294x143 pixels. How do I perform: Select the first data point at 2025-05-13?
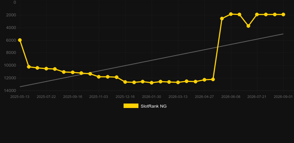[x=20, y=40]
